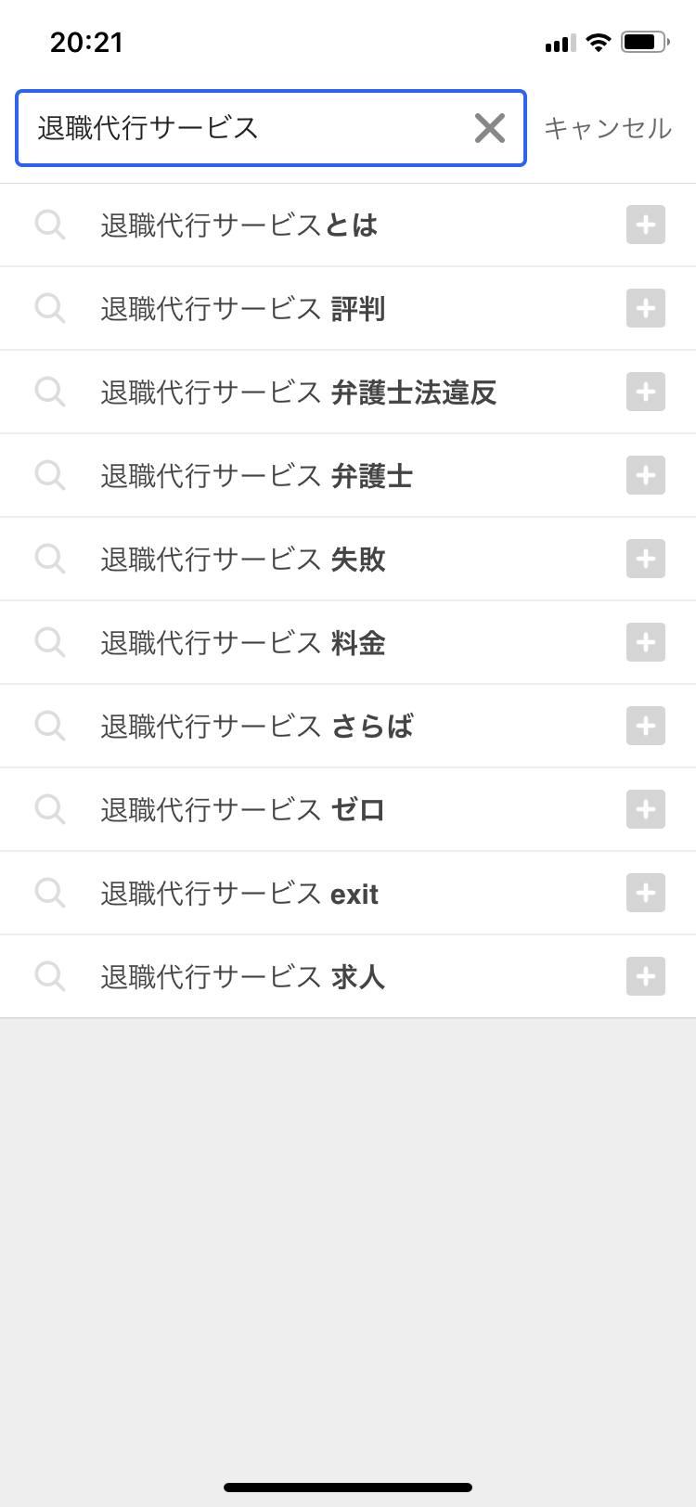Tap plus icon beside exit suggestion
Screen dimensions: 696x1507
(646, 893)
